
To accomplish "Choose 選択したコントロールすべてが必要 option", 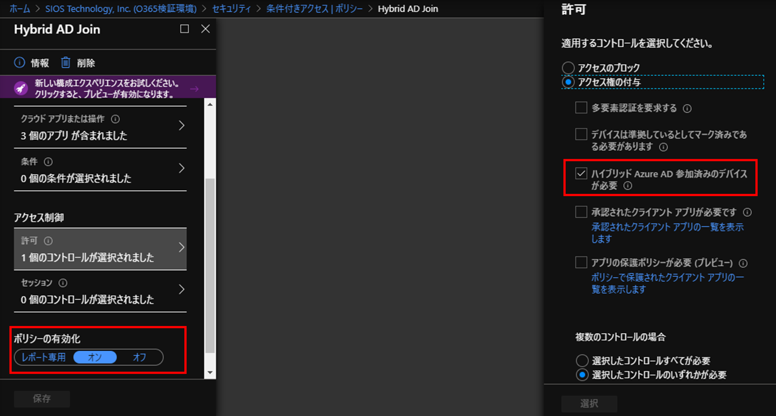I will (x=582, y=360).
